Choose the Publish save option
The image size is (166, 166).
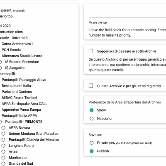pyautogui.click(x=92, y=151)
